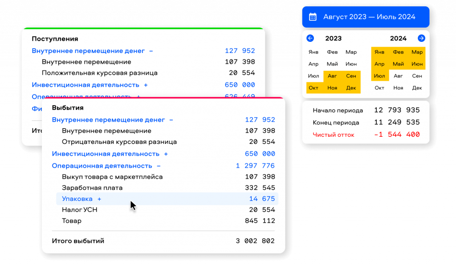Collapse Внутреннее перемещение денег in Поступления

151,51
